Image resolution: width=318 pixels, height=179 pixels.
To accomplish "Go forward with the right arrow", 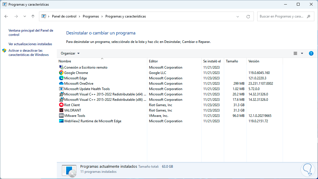I will pyautogui.click(x=16, y=16).
